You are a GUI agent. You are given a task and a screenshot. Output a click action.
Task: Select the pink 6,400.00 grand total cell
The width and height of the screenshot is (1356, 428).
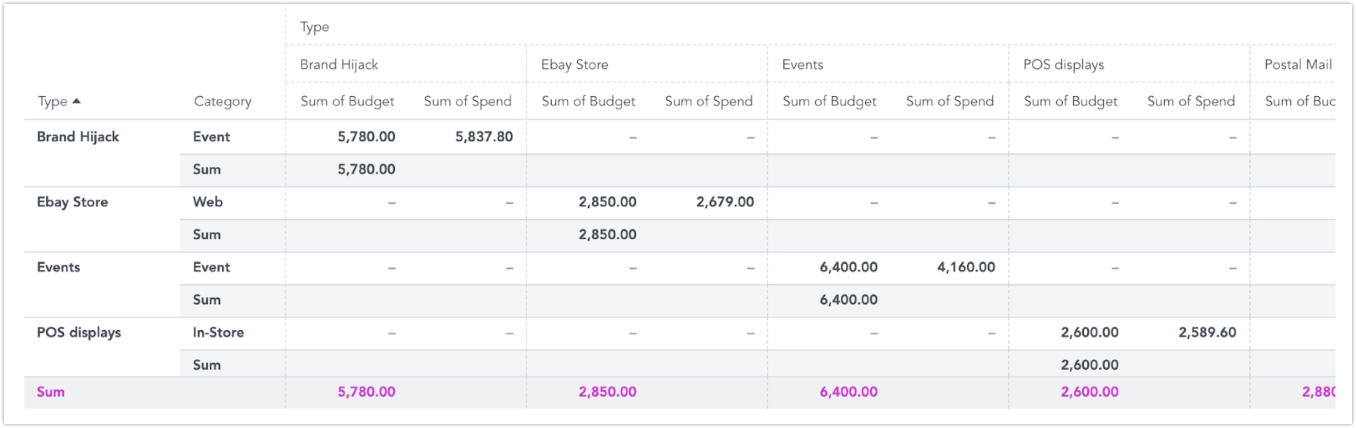pos(848,392)
